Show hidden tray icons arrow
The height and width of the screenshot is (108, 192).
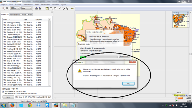163,105
